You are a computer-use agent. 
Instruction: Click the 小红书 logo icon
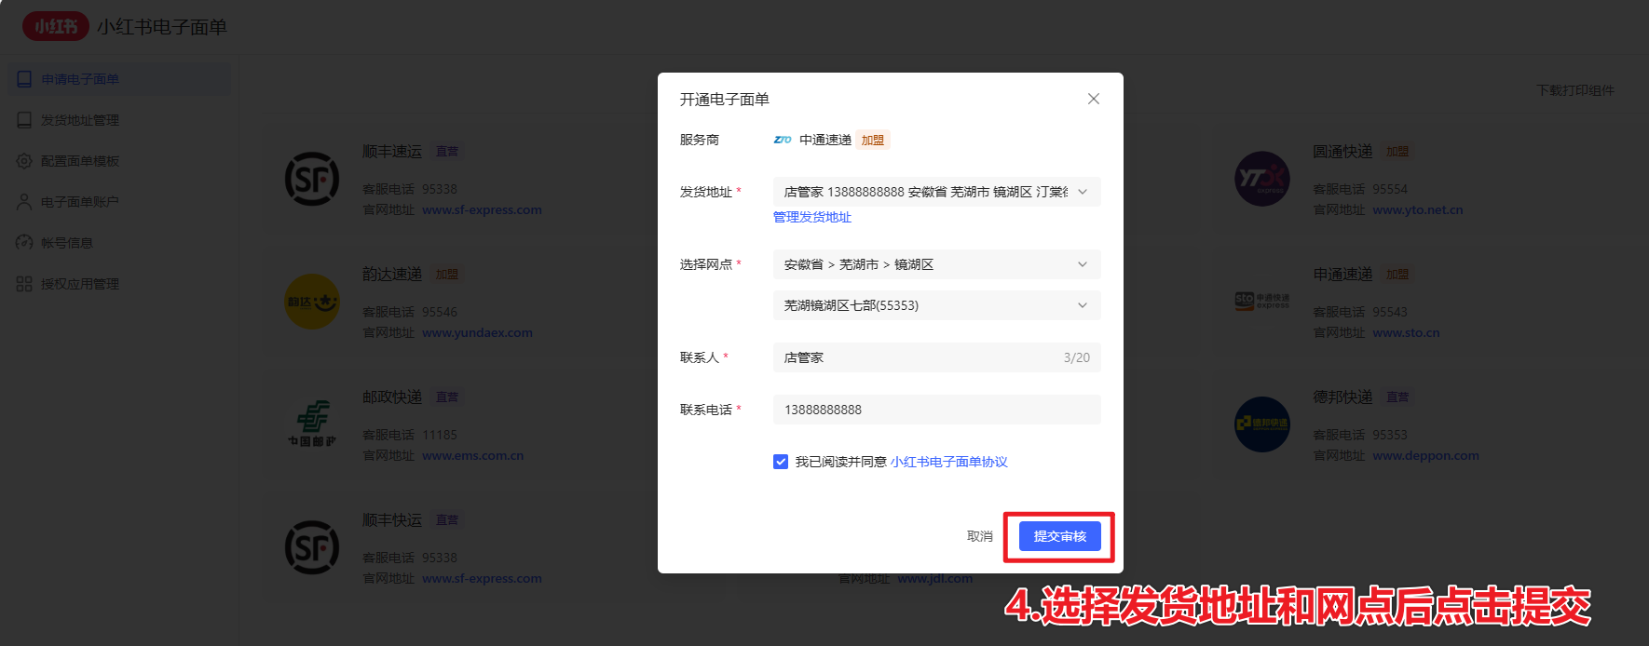coord(56,26)
